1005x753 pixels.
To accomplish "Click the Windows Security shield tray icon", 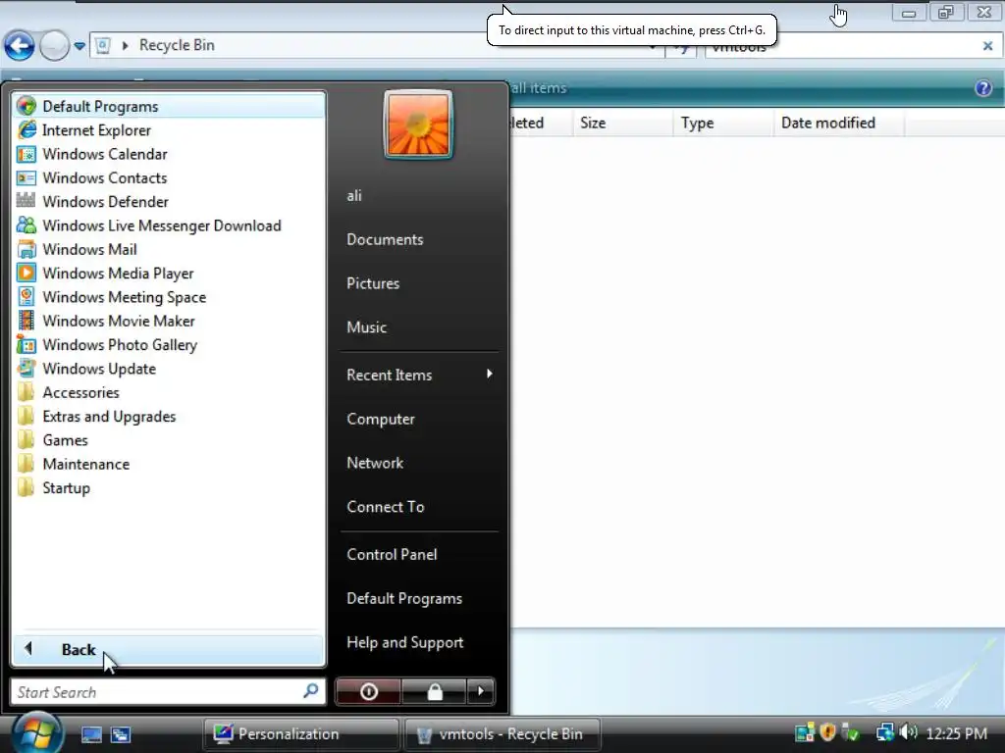I will 827,731.
